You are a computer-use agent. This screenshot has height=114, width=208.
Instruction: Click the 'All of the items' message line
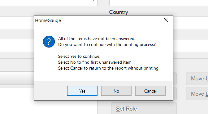coord(97,39)
